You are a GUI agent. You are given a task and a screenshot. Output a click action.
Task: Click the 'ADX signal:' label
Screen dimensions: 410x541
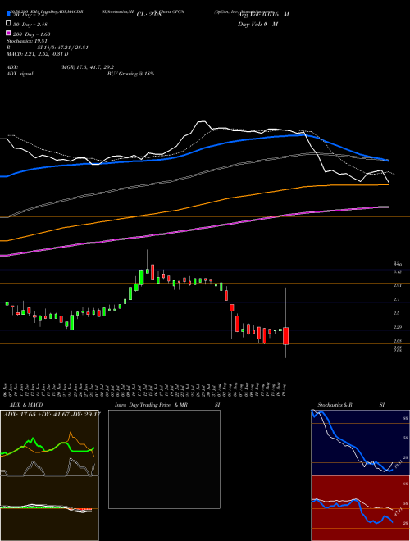click(20, 74)
